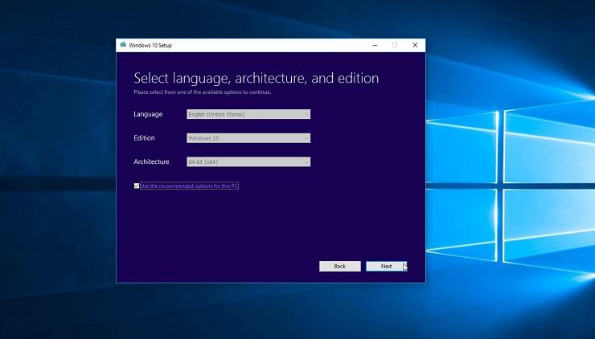595x339 pixels.
Task: Click the Next button
Action: [386, 266]
